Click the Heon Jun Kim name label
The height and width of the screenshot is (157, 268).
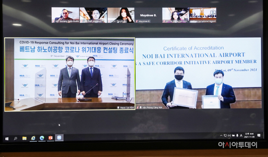point(127,108)
